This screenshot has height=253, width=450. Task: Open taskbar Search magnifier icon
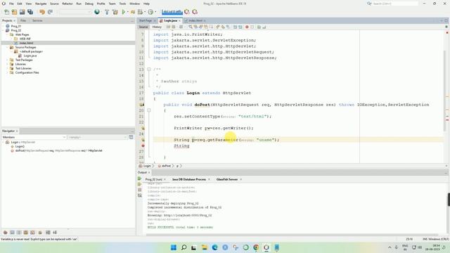pos(184,247)
